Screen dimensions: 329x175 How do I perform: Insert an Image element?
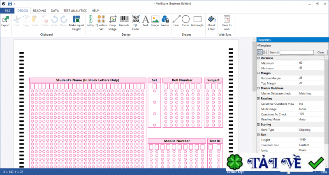pyautogui.click(x=155, y=21)
